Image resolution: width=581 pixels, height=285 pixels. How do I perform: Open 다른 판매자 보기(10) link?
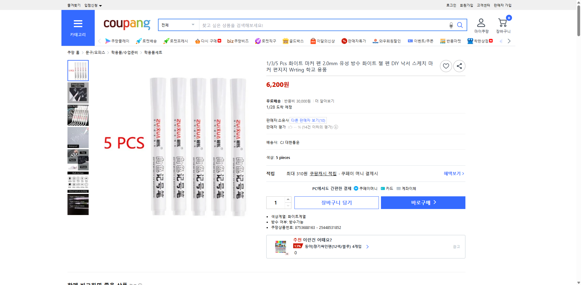pyautogui.click(x=308, y=120)
